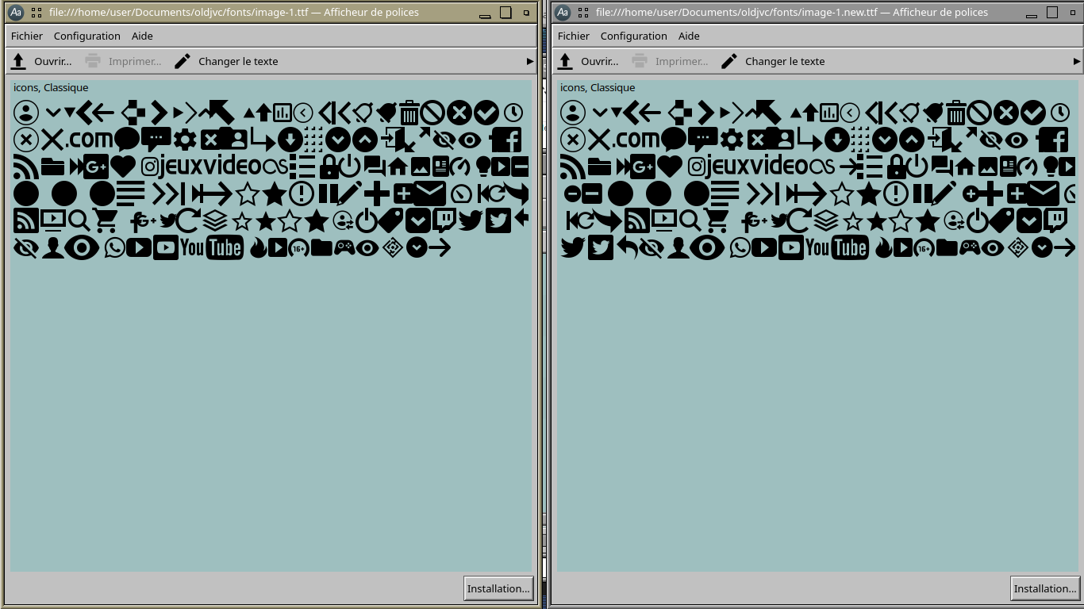Click Installation button in image-1.ttf window
The height and width of the screenshot is (609, 1084).
(498, 588)
